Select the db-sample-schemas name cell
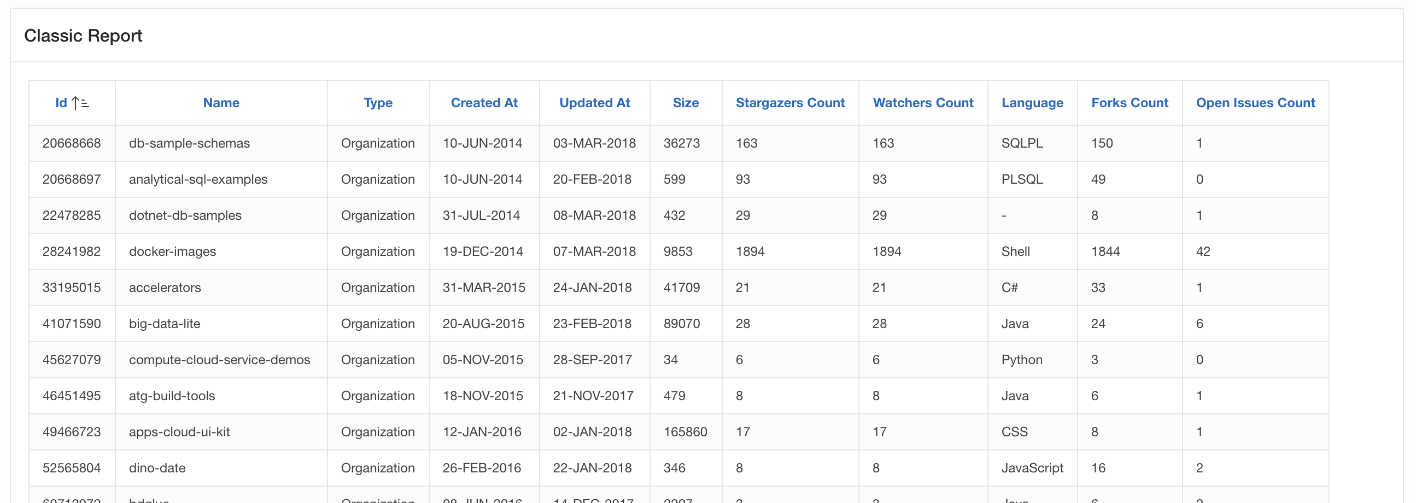 click(189, 143)
